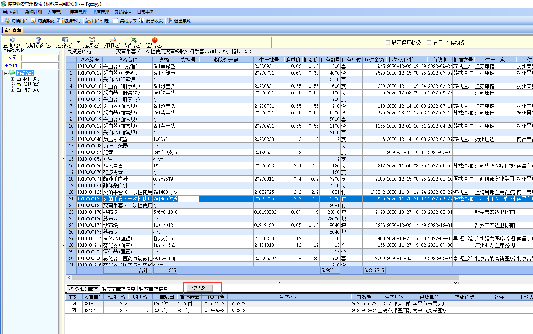533x334 pixels.
Task: Export data with the 导出 icon
Action: [x=134, y=40]
